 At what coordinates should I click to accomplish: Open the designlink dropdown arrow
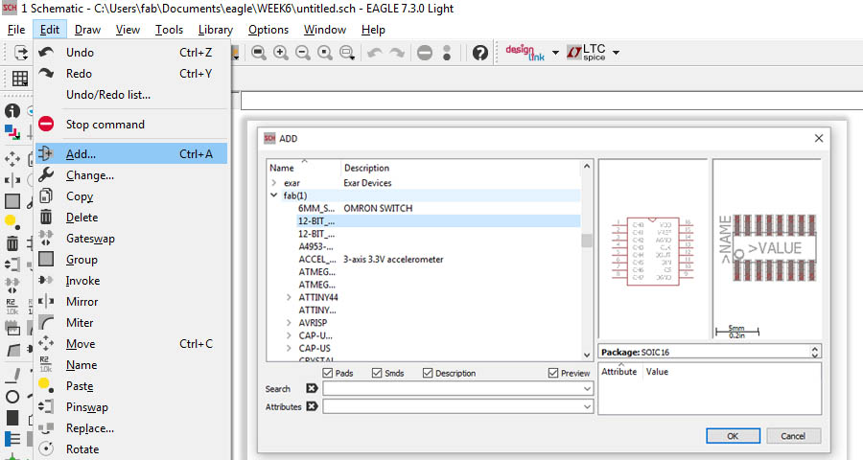pos(555,53)
